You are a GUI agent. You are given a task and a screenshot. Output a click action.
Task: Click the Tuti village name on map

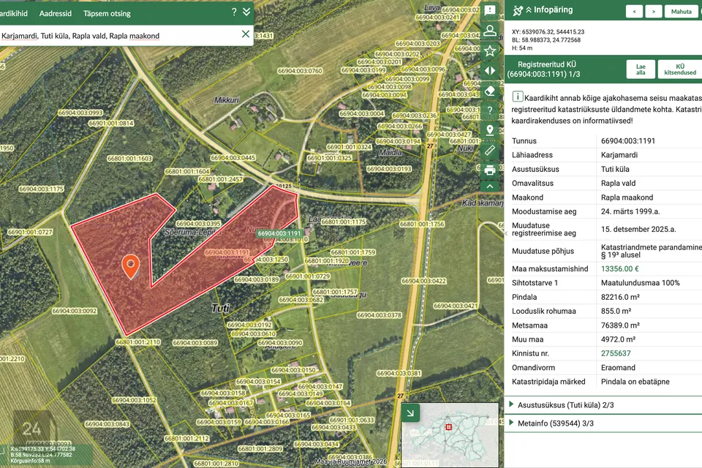tap(220, 308)
